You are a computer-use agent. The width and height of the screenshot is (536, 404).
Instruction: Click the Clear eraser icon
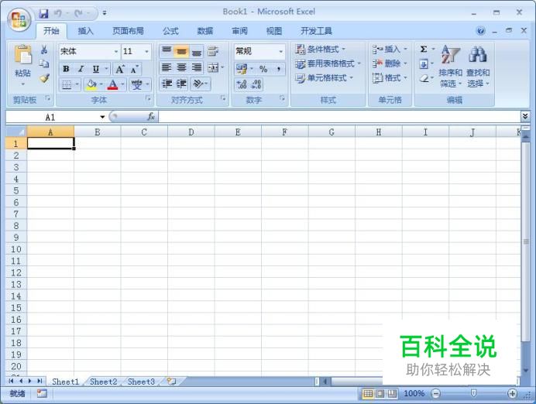pyautogui.click(x=424, y=79)
